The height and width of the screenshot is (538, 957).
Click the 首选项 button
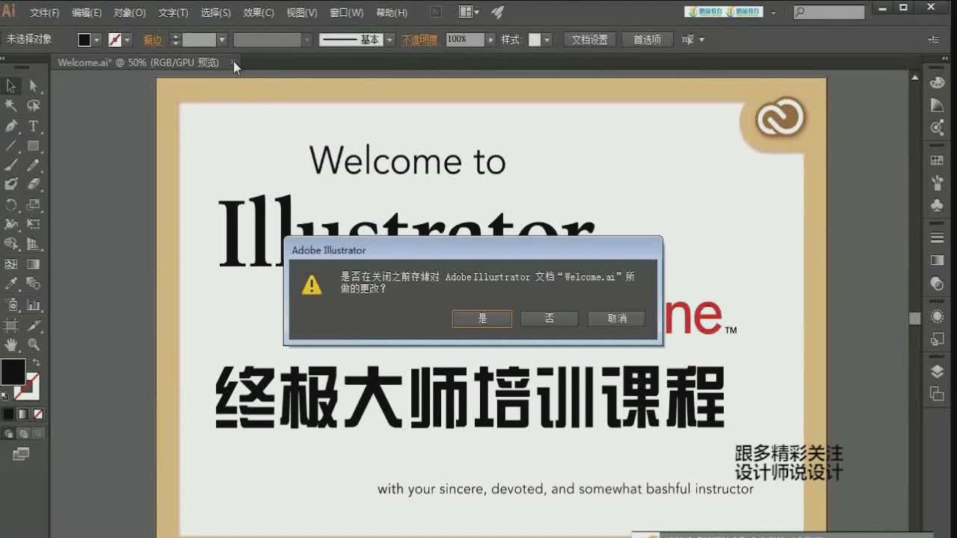[x=647, y=40]
